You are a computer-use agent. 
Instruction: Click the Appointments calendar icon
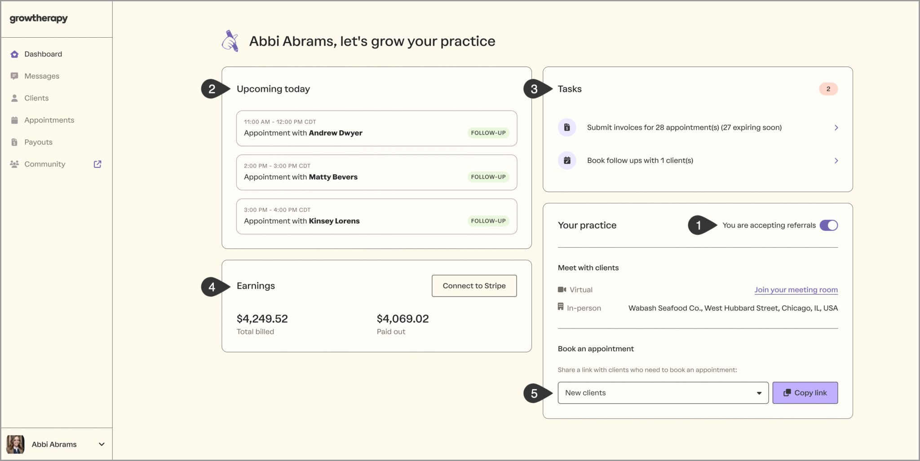14,120
